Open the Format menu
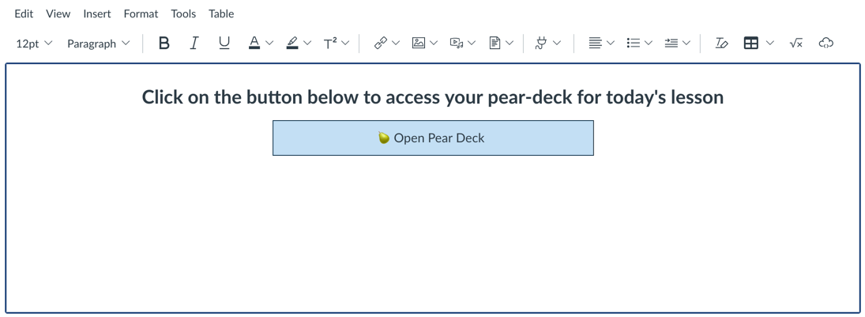865x317 pixels. [x=141, y=13]
